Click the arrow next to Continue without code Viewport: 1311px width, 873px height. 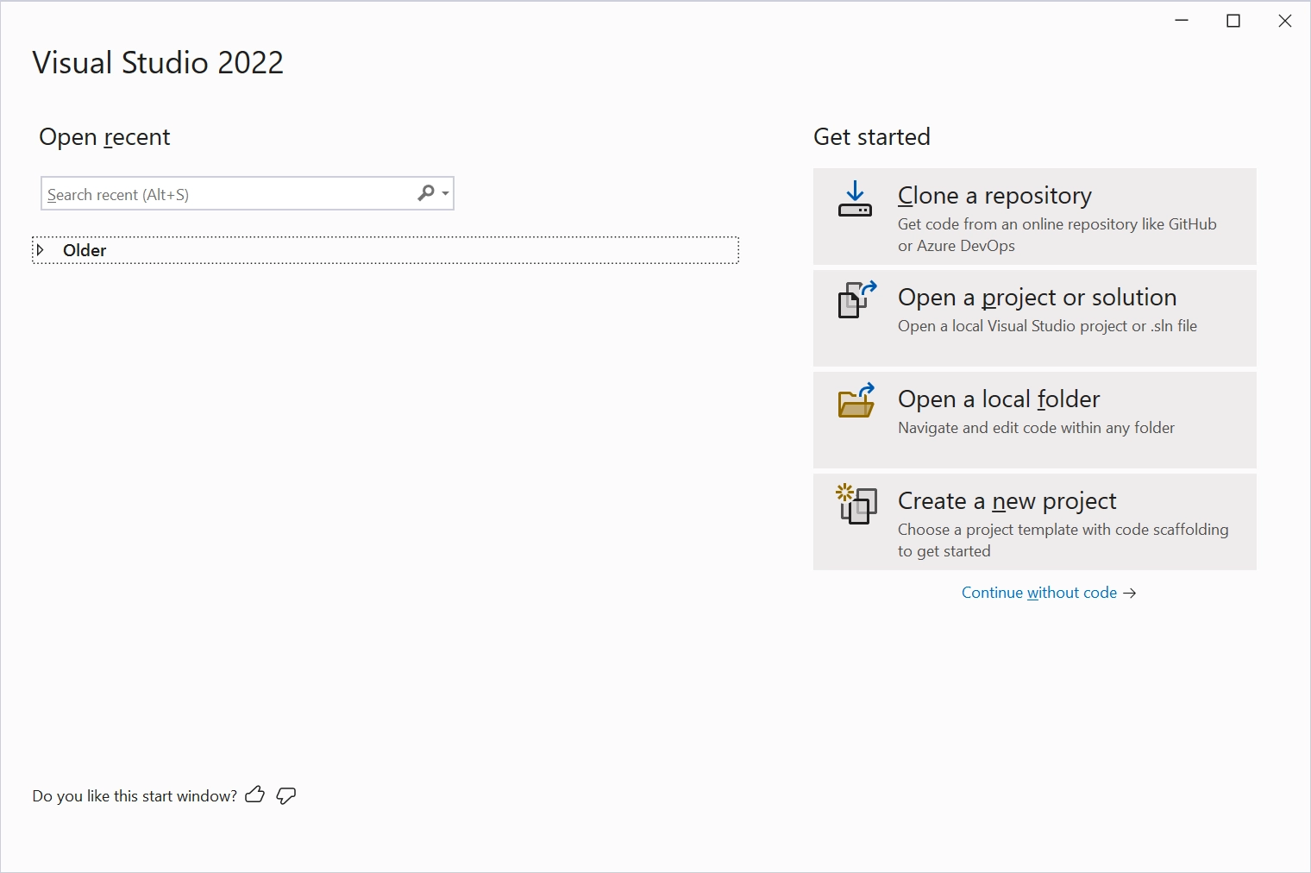click(1130, 594)
